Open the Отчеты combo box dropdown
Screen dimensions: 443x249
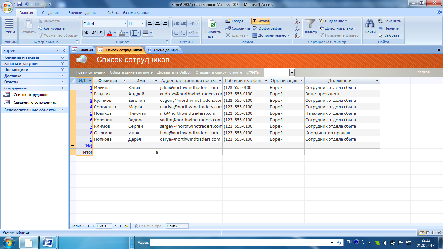(292, 72)
